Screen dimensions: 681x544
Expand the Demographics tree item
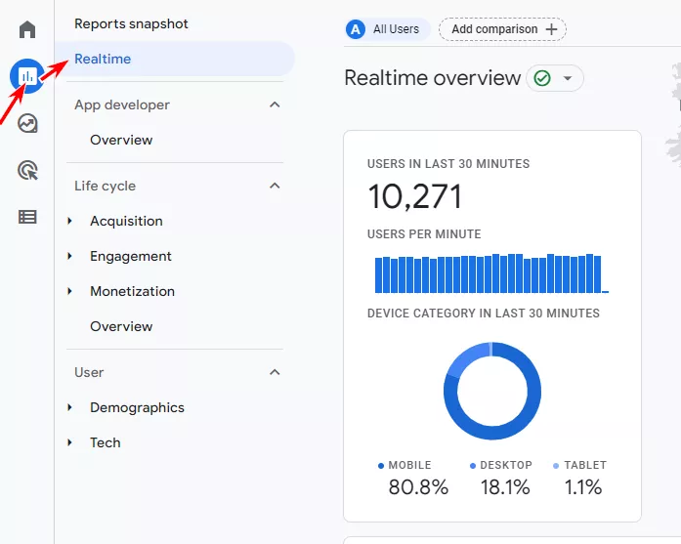coord(70,407)
